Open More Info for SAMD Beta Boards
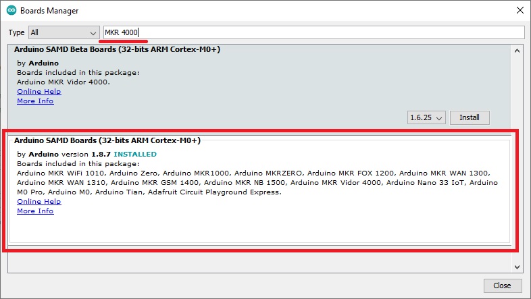531x299 pixels. [x=35, y=101]
